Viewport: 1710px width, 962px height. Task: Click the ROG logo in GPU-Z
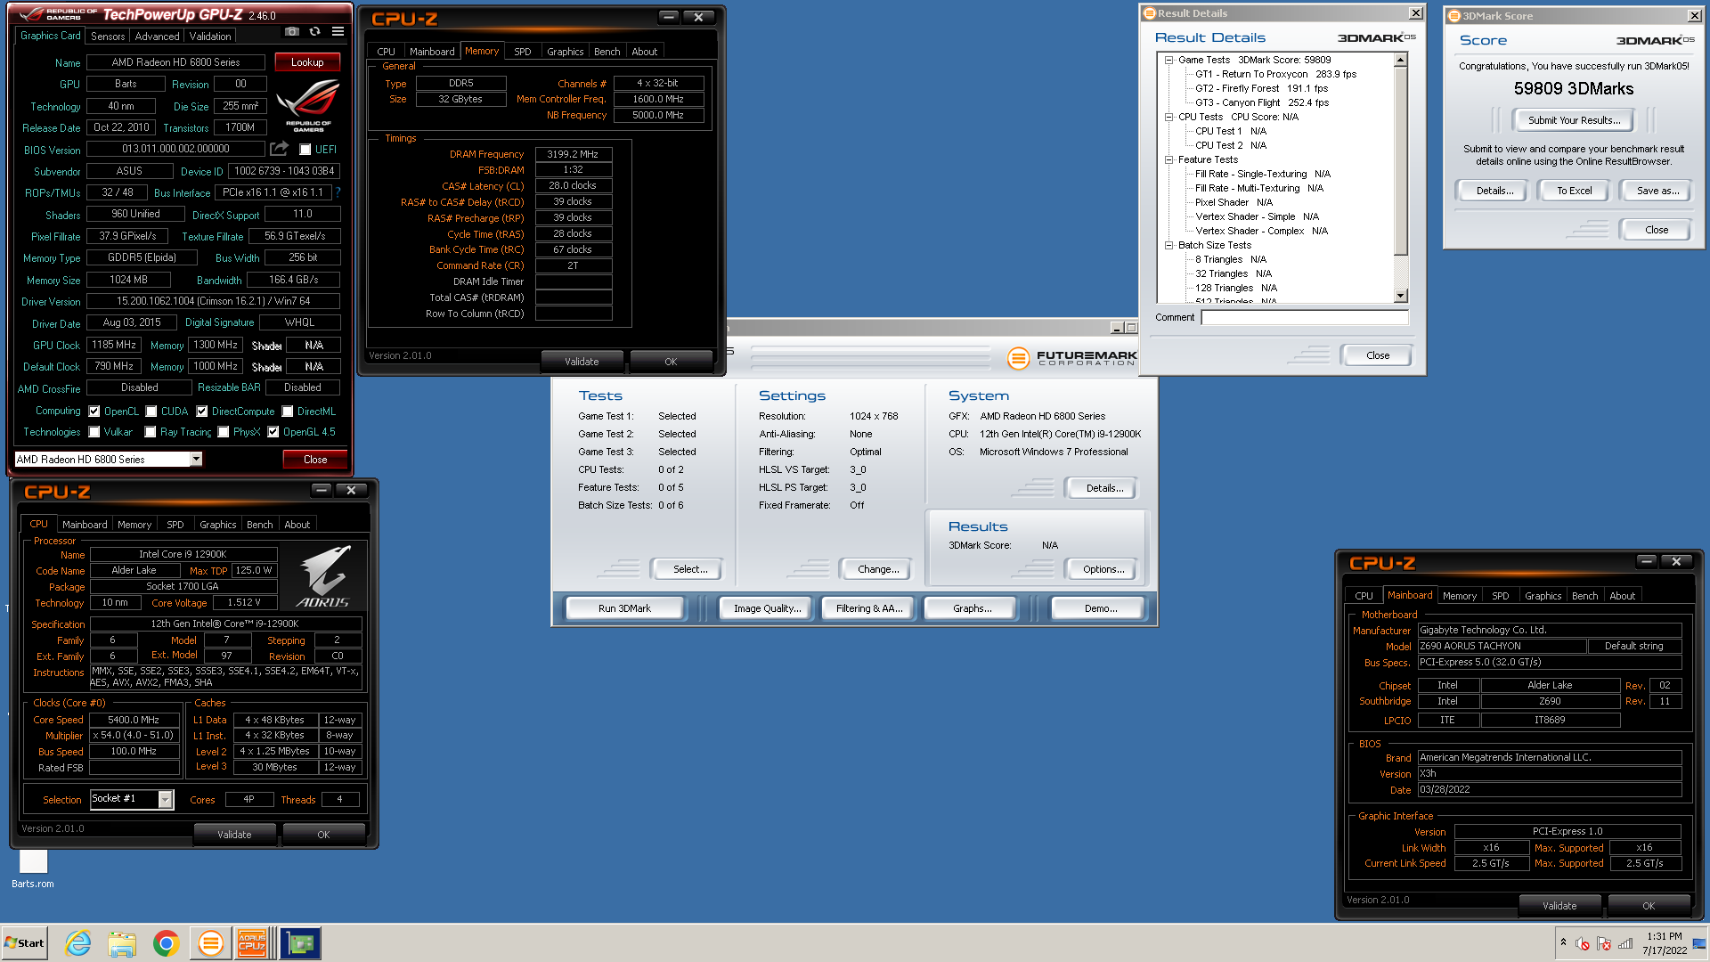click(308, 105)
